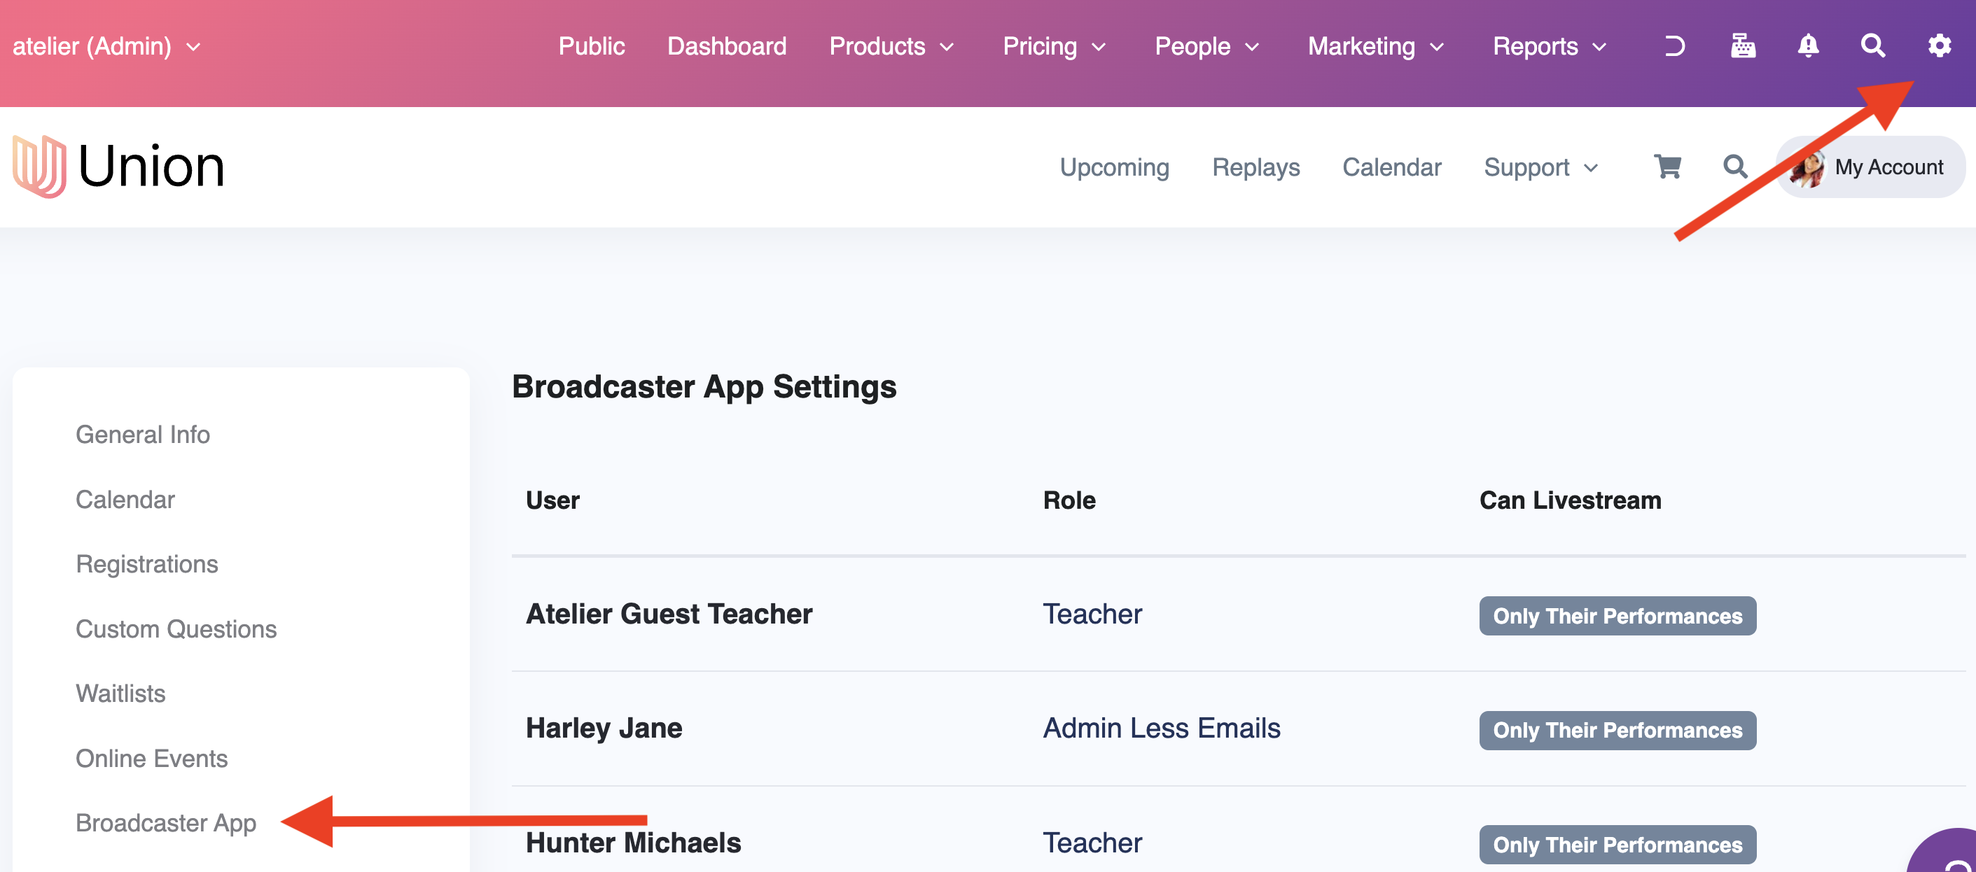Expand the People menu
This screenshot has height=872, width=1976.
pos(1206,47)
